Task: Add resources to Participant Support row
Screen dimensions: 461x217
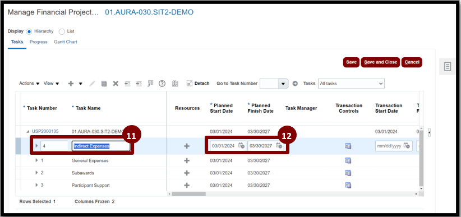Action: tap(187, 185)
